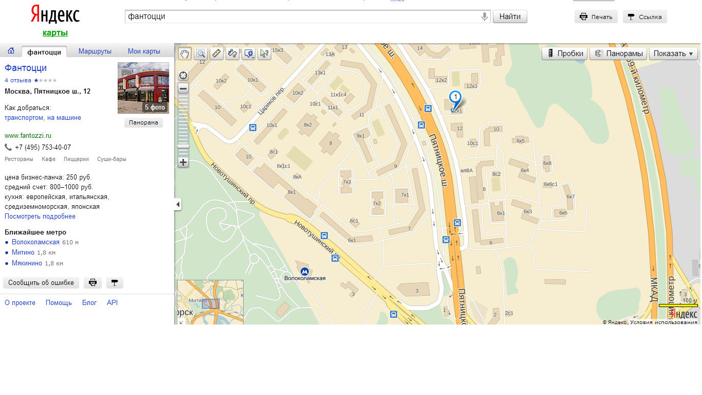
Task: Open the Яндекс logo homepage
Action: [55, 14]
